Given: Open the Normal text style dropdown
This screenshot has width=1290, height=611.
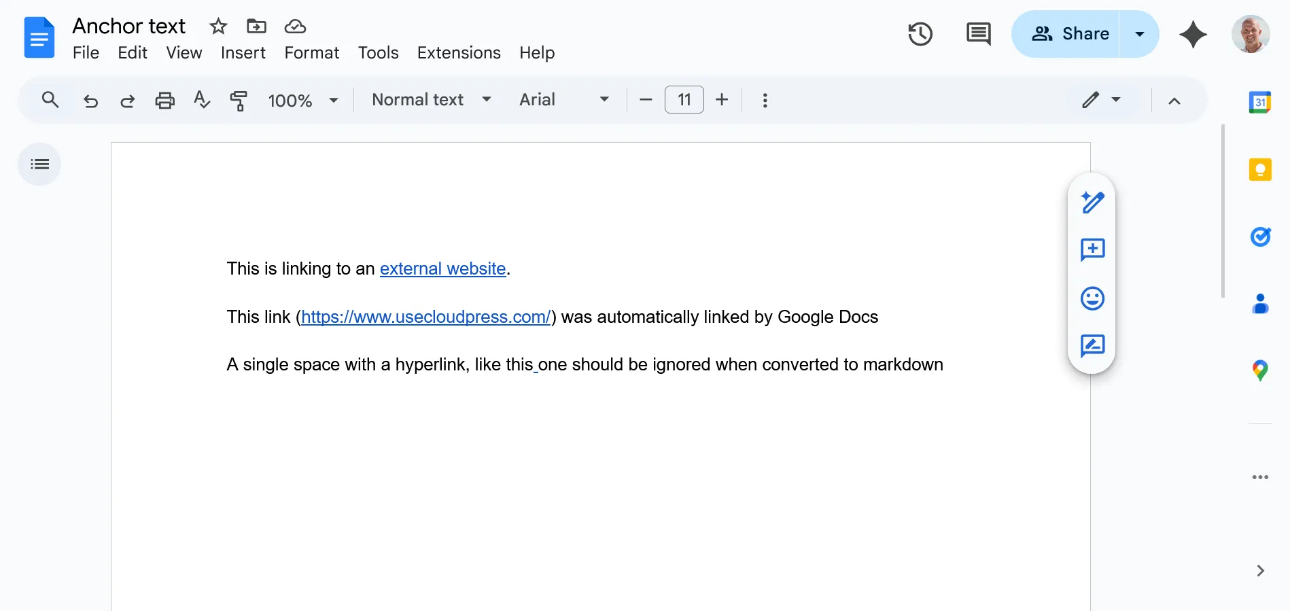Looking at the screenshot, I should click(x=432, y=100).
